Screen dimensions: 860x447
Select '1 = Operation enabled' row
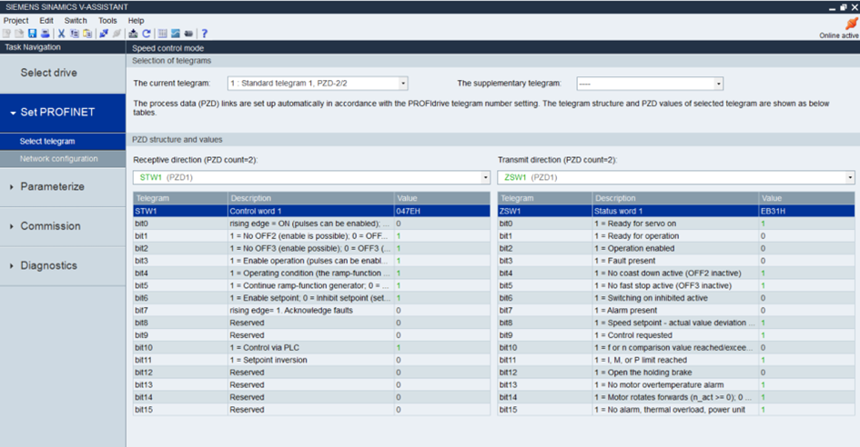point(676,248)
